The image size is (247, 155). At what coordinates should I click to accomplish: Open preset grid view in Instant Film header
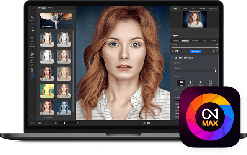point(69,27)
